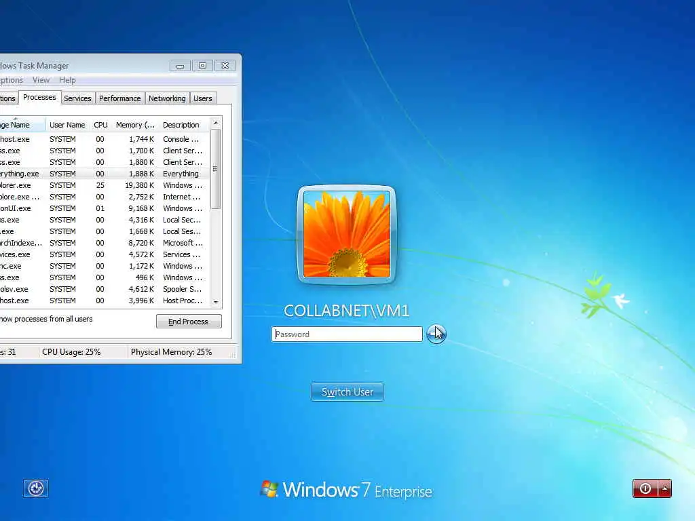Sort by the User Name column header
695x521 pixels.
pyautogui.click(x=67, y=125)
